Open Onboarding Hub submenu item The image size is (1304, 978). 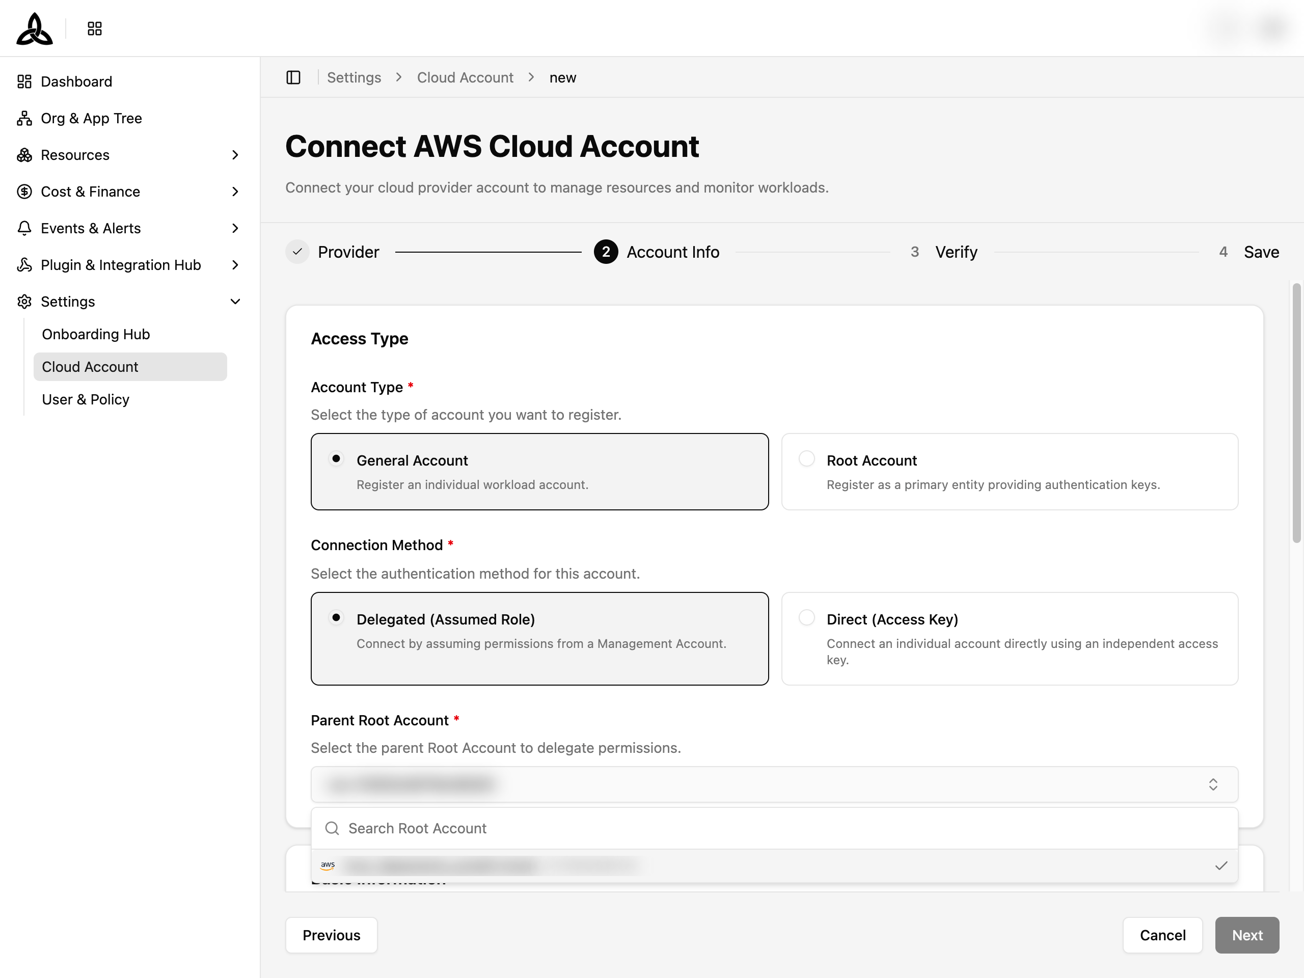95,334
